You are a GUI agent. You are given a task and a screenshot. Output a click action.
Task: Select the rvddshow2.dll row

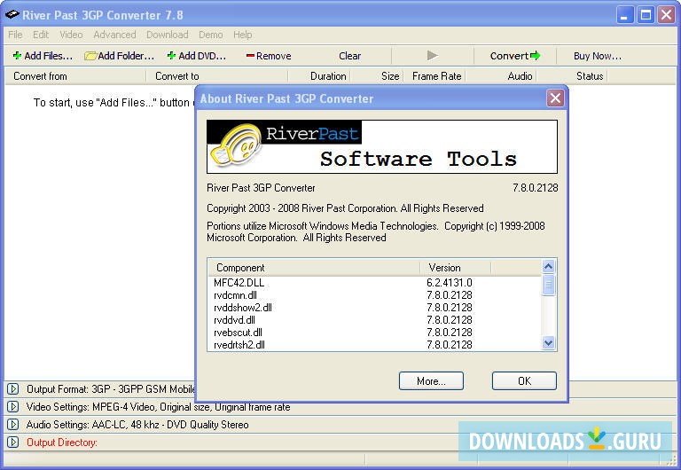pos(375,308)
